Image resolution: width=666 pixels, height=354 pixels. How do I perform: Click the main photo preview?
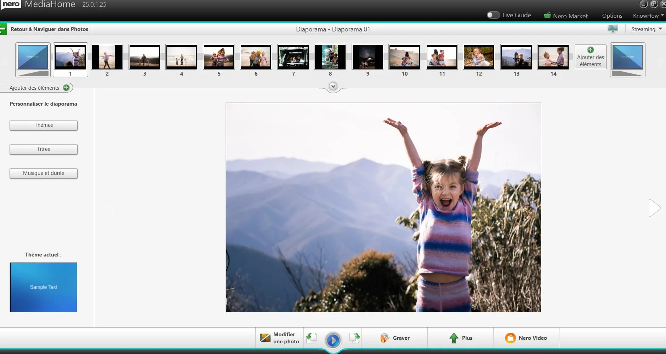383,207
